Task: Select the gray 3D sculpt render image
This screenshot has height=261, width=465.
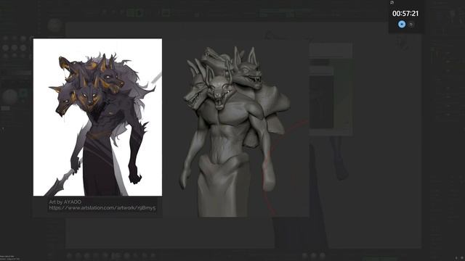Action: point(235,129)
